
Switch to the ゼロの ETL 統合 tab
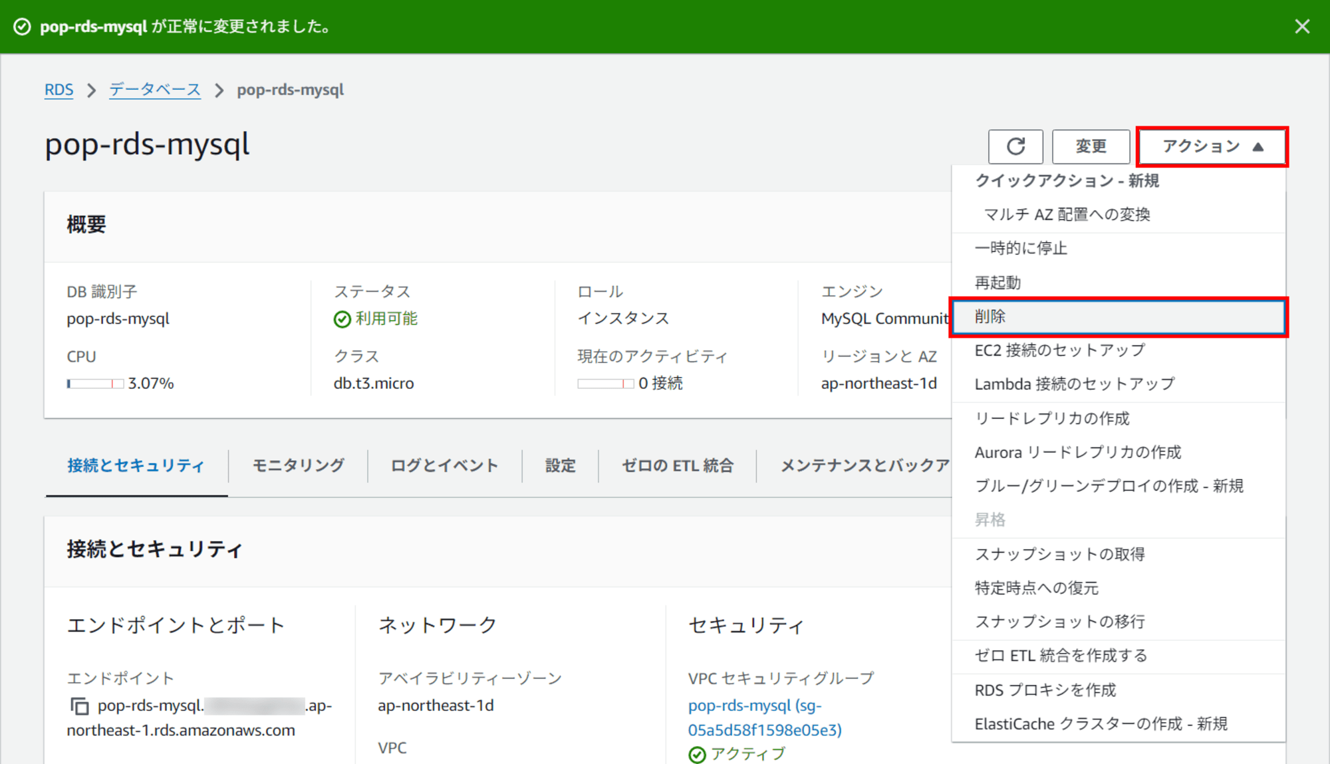click(x=677, y=465)
